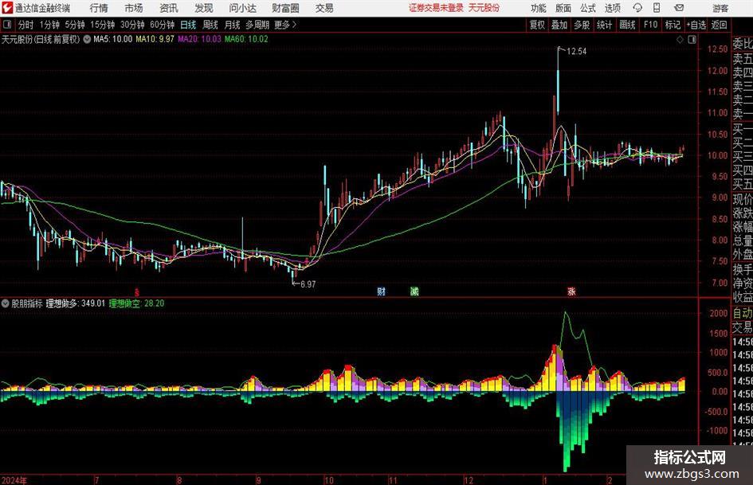Open the 功能 menu
The height and width of the screenshot is (485, 753).
(539, 8)
